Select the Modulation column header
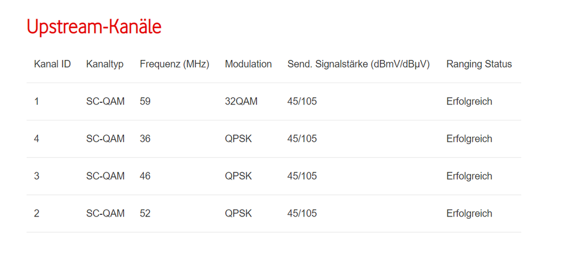Screen dimensions: 565x264 click(248, 64)
